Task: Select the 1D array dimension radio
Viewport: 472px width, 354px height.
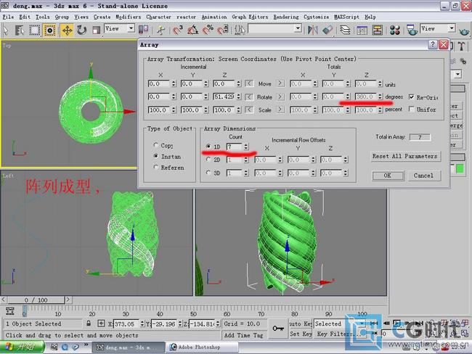Action: pyautogui.click(x=208, y=147)
